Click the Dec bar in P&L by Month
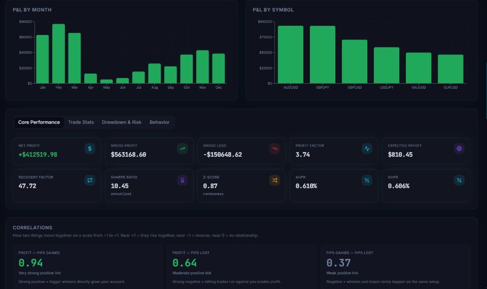Screen dimensions: 487x289 tap(219, 68)
